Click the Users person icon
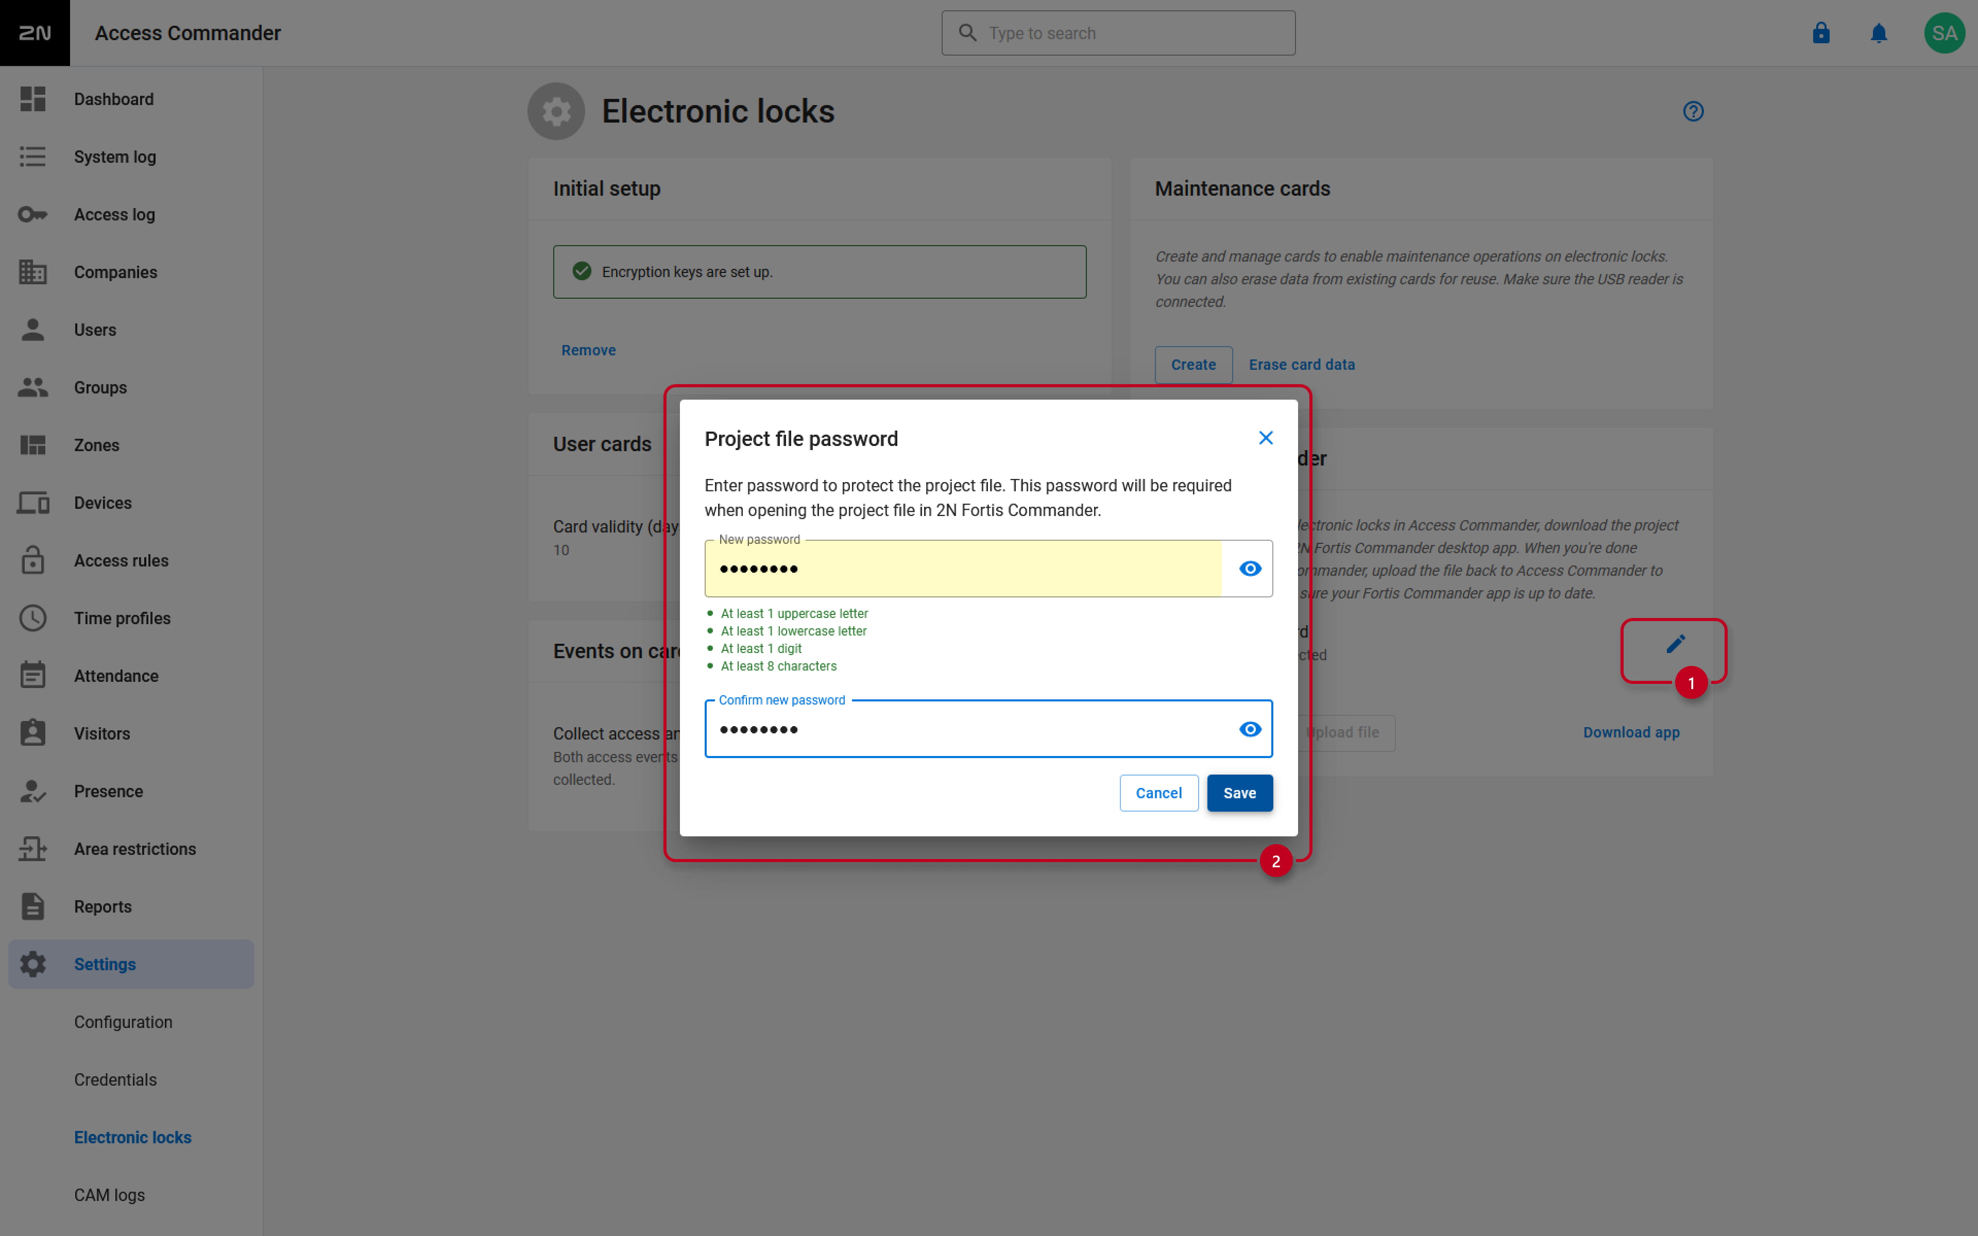1978x1236 pixels. (x=32, y=330)
